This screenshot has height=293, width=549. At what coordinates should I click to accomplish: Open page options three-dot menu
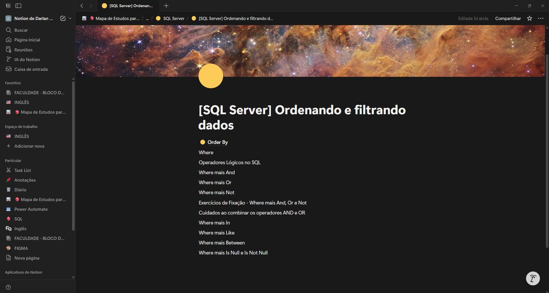[541, 18]
